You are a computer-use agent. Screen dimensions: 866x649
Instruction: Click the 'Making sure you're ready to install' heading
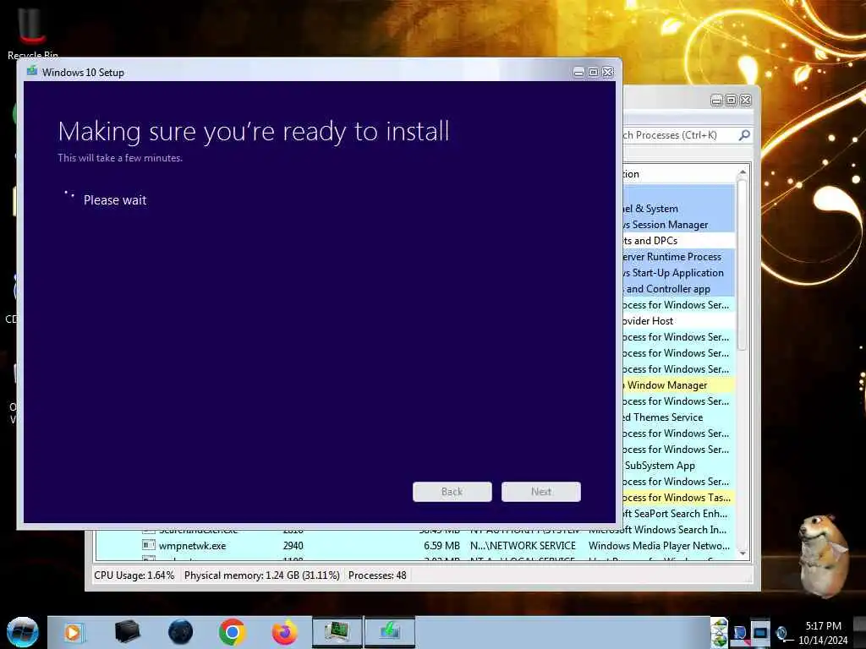(x=254, y=132)
